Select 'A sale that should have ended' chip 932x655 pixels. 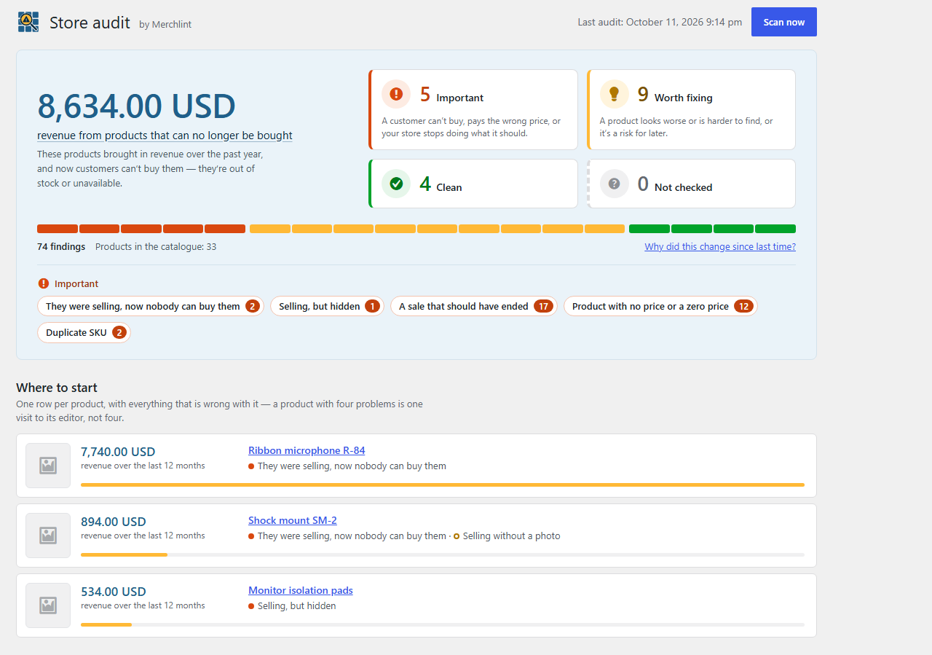[x=474, y=306]
